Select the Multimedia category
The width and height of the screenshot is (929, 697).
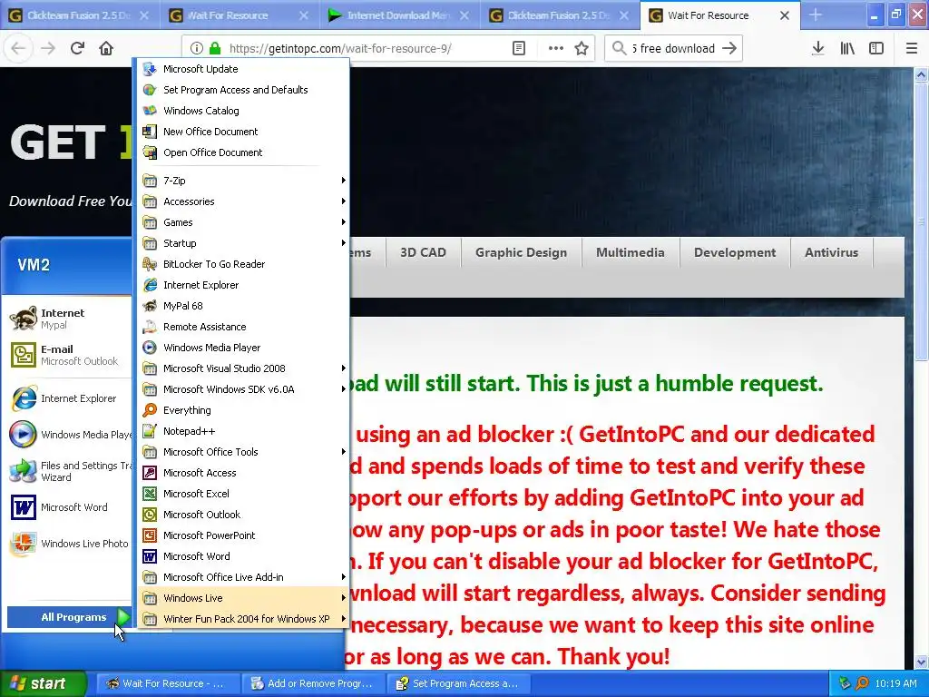[x=630, y=252]
